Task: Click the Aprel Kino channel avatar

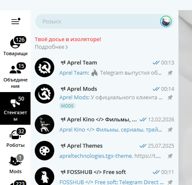Action: click(45, 124)
